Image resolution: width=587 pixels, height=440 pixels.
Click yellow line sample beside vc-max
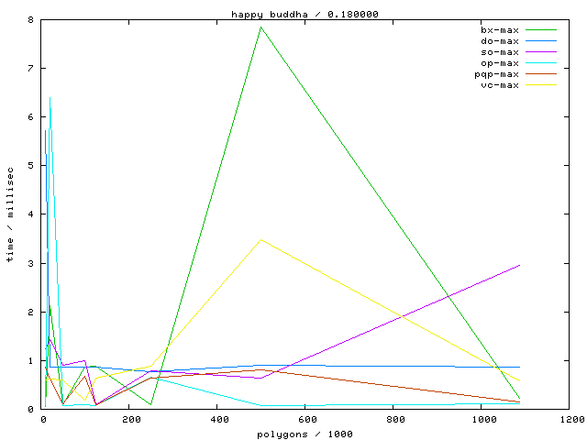coord(541,85)
